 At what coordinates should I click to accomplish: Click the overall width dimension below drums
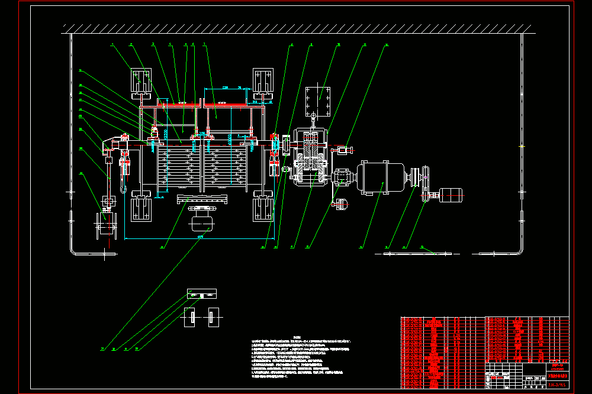[x=200, y=238]
